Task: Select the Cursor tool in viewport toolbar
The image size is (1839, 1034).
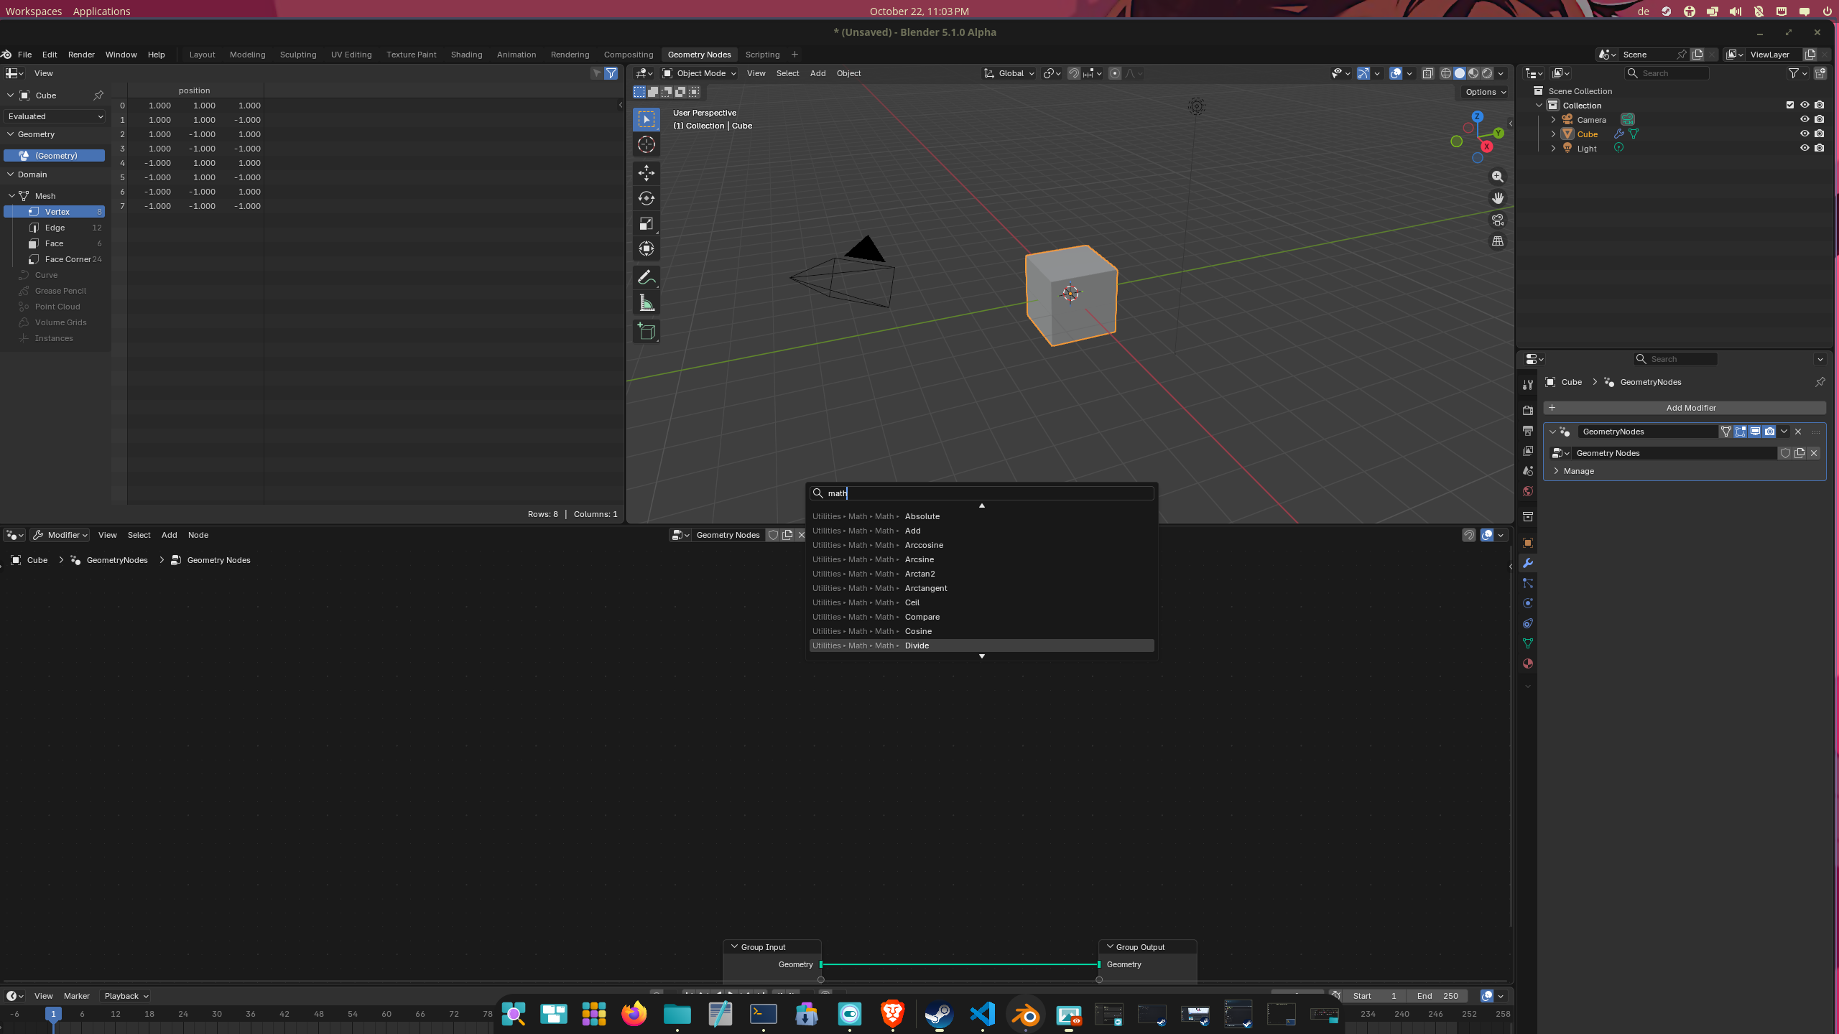Action: (x=647, y=144)
